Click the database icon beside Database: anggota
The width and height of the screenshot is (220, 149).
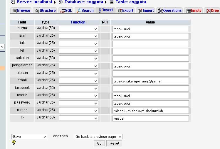coord(61,2)
